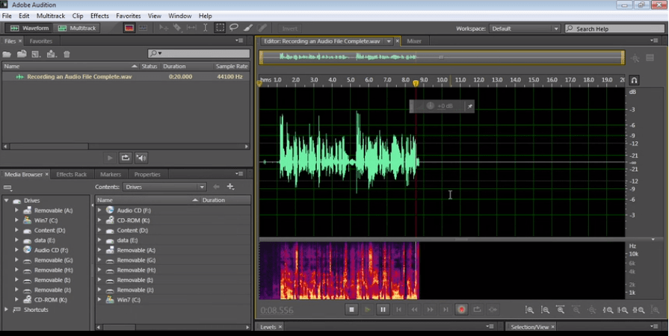The image size is (669, 336).
Task: Open the Contents Drives dropdown
Action: [x=164, y=187]
